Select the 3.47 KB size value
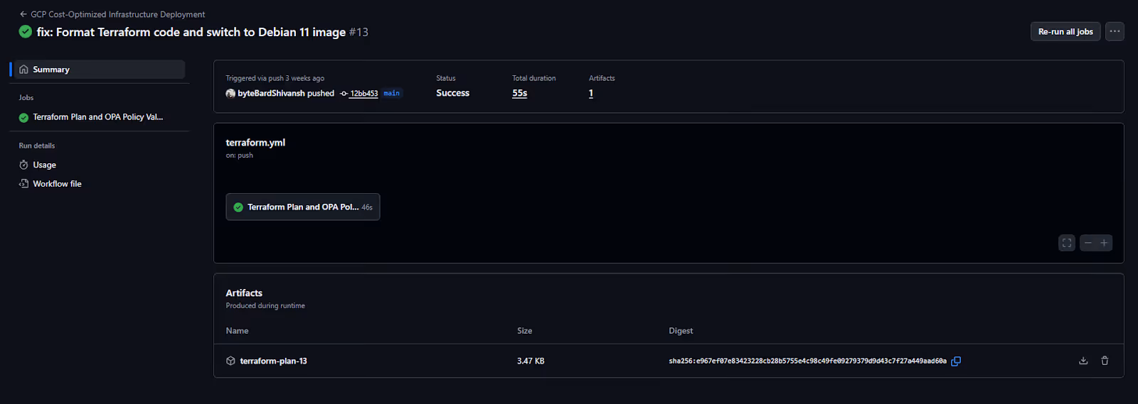Image resolution: width=1138 pixels, height=404 pixels. (x=531, y=361)
